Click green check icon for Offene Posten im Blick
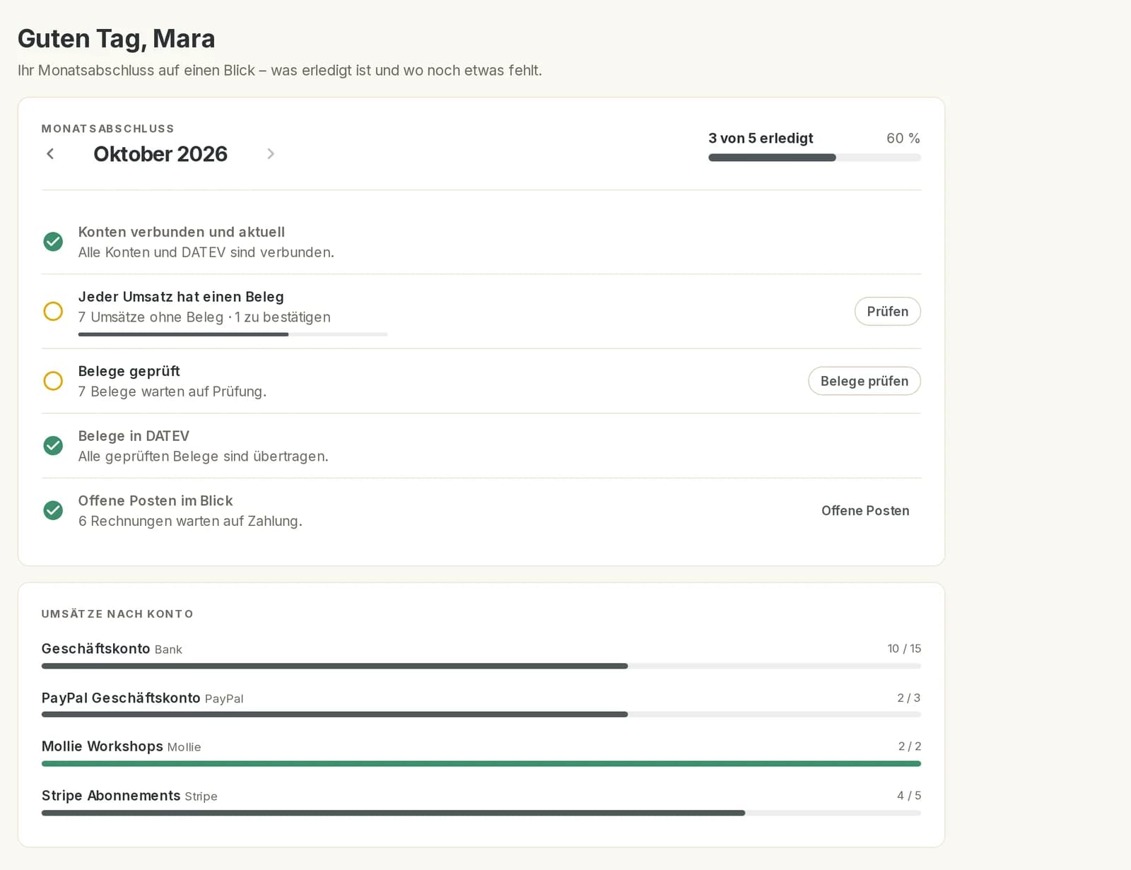1131x870 pixels. [53, 510]
